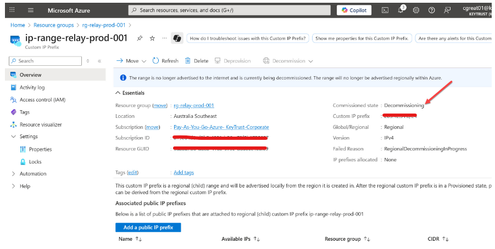Open the notifications bell

[x=401, y=10]
